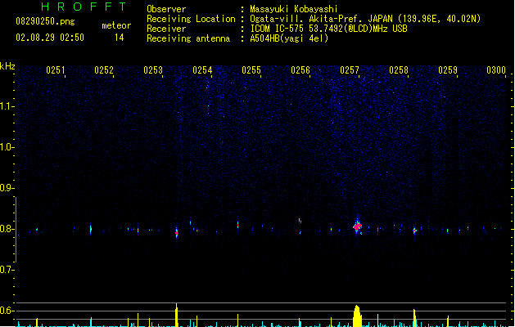515x327 pixels.
Task: Click the 0255 time marker
Action: coord(251,70)
